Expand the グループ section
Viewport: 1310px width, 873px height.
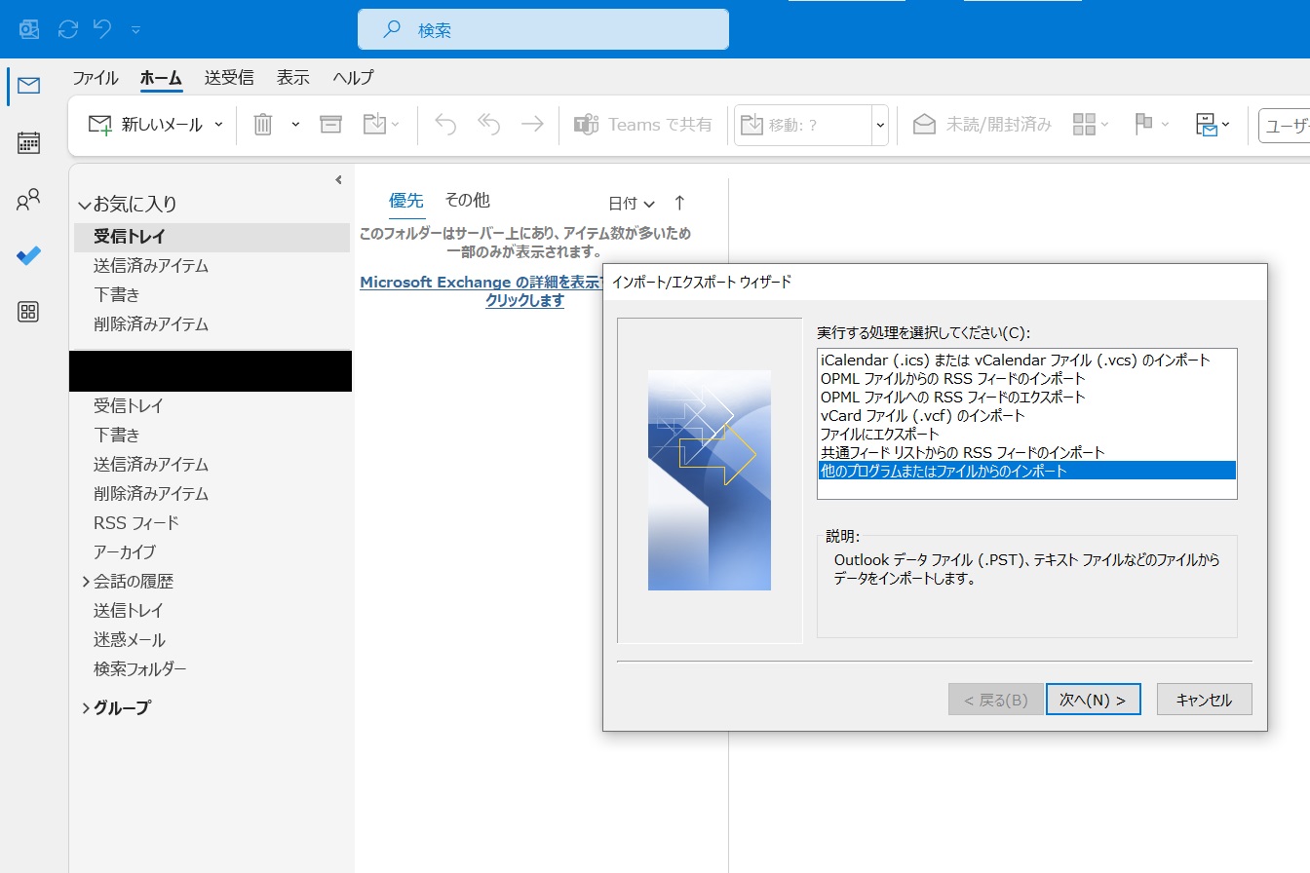tap(86, 708)
